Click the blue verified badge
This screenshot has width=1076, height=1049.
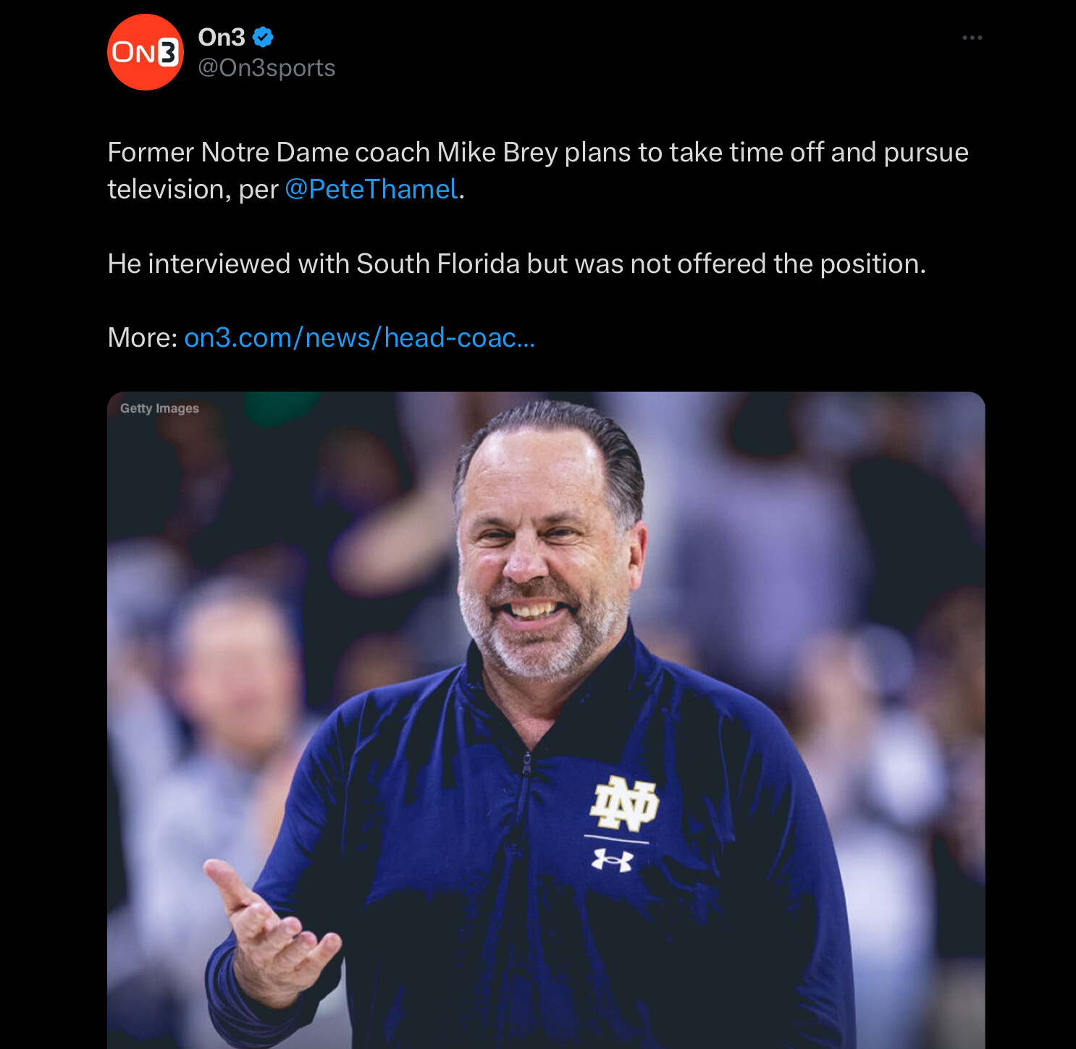[x=263, y=37]
